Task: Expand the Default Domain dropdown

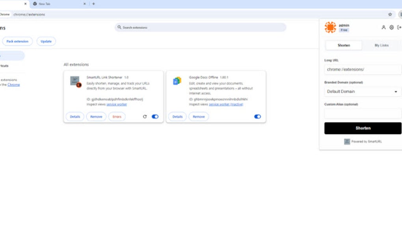Action: pos(363,92)
